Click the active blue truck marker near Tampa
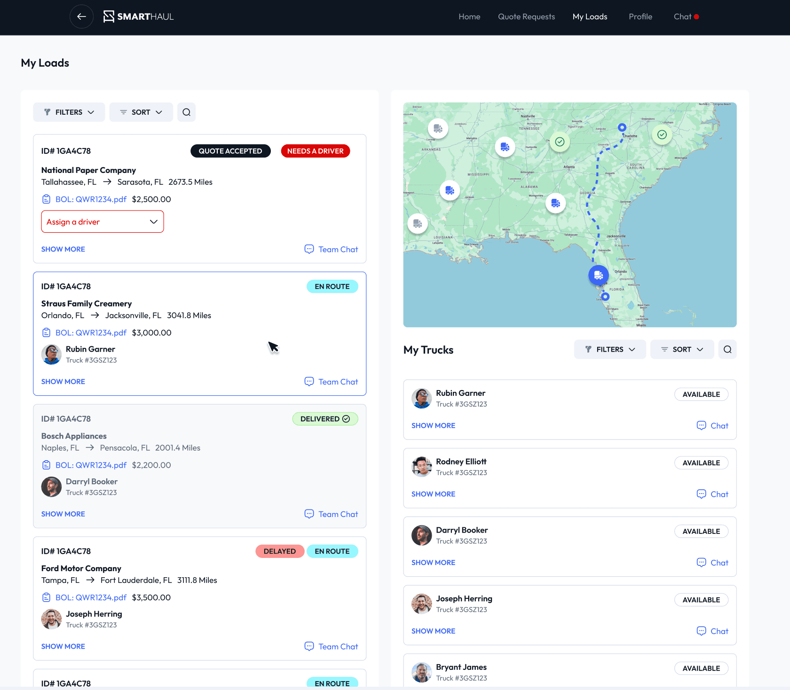 tap(598, 275)
